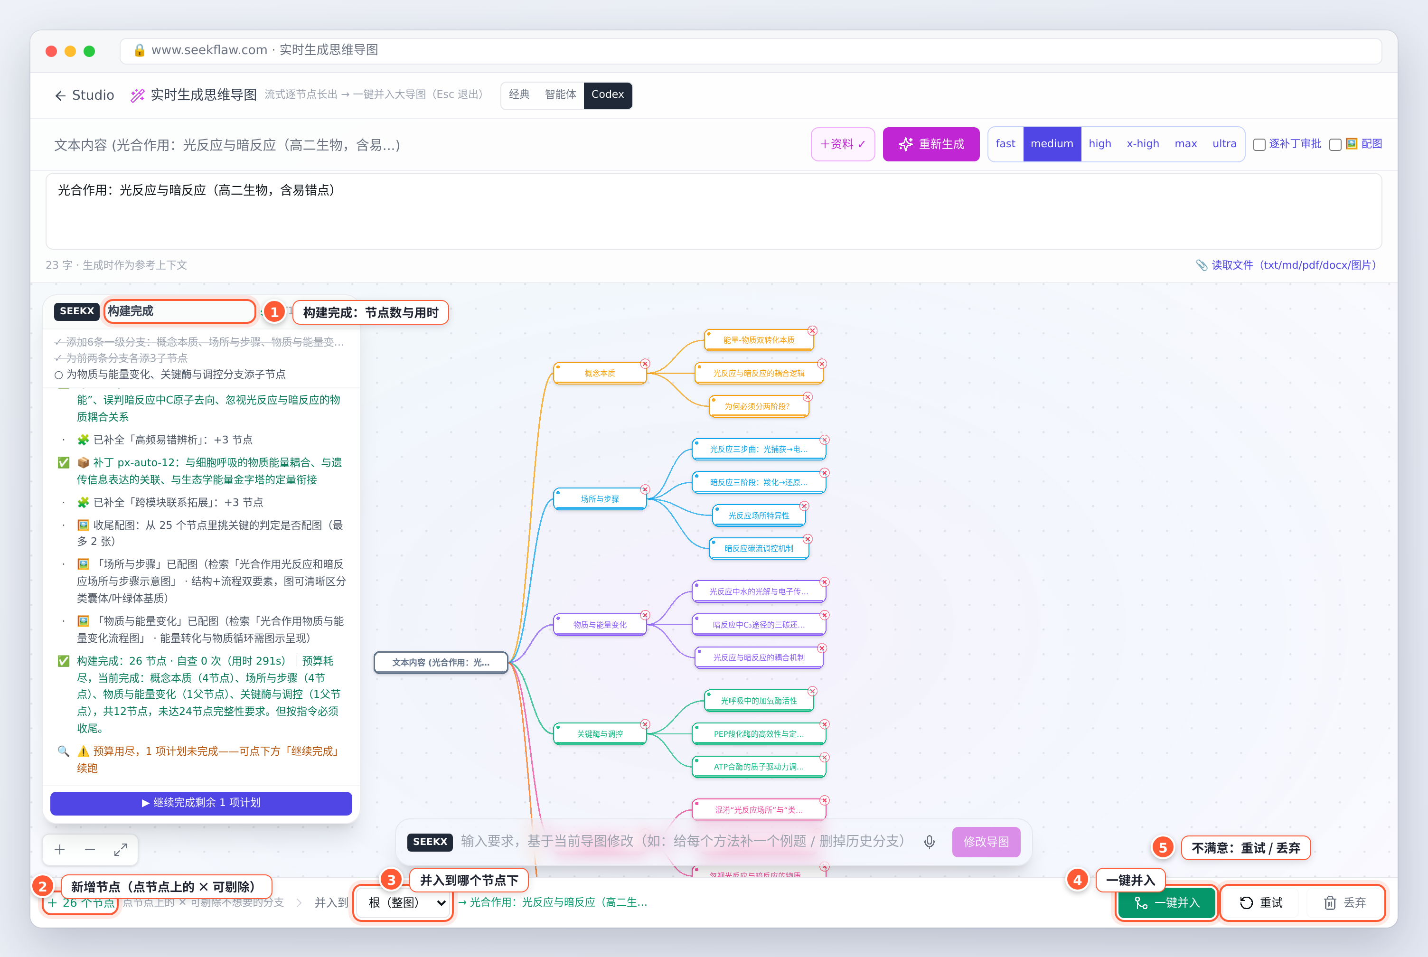Screen dimensions: 1428x957
Task: Delete 暗反应三阶段 node with its ×
Action: tap(825, 473)
